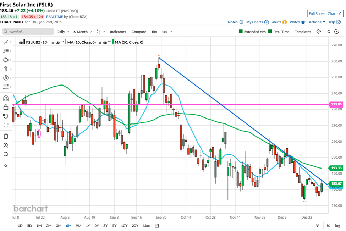Open the Go To Date calendar icon

pyautogui.click(x=156, y=225)
